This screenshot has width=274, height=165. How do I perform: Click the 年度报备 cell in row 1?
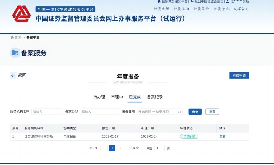tap(70, 136)
